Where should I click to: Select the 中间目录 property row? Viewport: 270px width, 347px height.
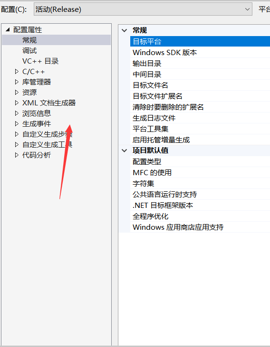tap(200, 75)
